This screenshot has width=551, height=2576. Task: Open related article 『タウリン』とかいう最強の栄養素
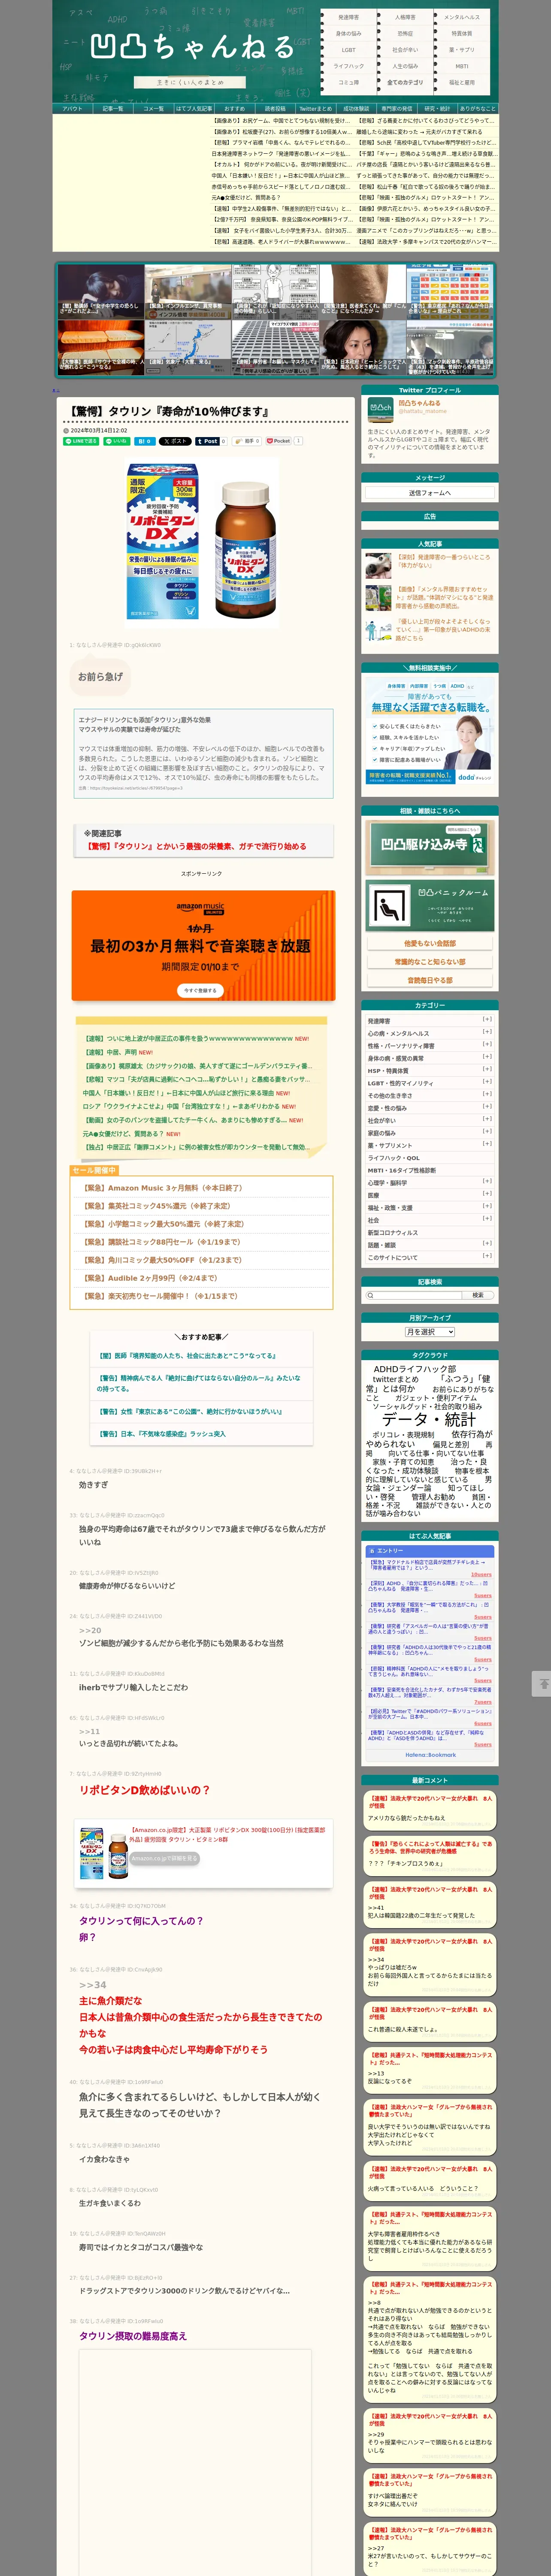click(196, 846)
